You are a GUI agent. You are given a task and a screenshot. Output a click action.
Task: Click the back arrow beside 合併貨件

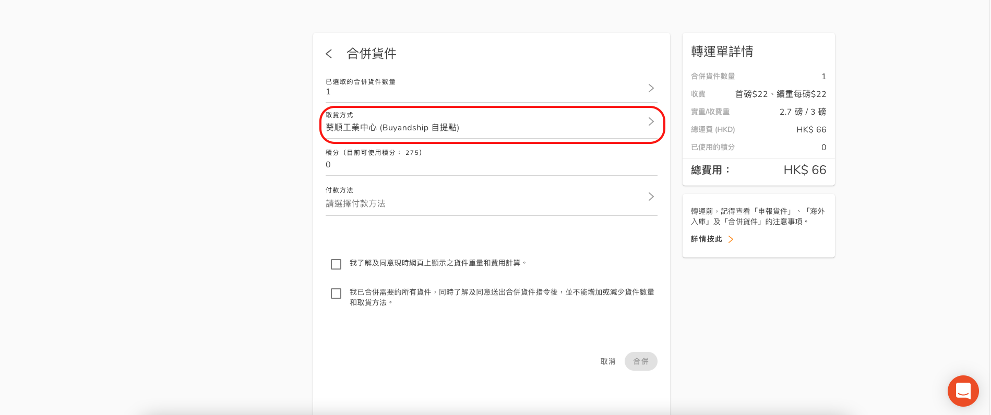329,54
